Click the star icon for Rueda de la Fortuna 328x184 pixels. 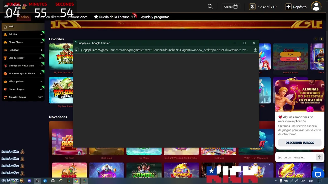coord(96,17)
